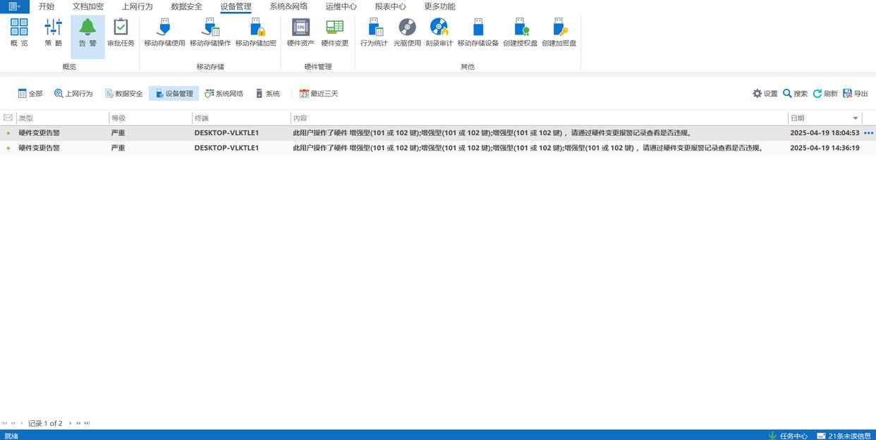This screenshot has width=876, height=440.
Task: Go to first record page
Action: (4, 423)
